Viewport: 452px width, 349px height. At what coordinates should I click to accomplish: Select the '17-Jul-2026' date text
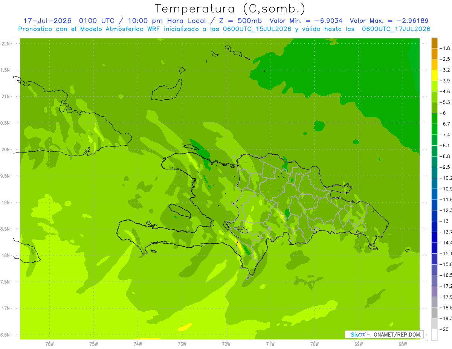[47, 21]
